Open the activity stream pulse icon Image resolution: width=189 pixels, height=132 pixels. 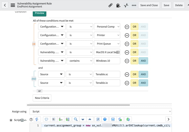click(126, 5)
